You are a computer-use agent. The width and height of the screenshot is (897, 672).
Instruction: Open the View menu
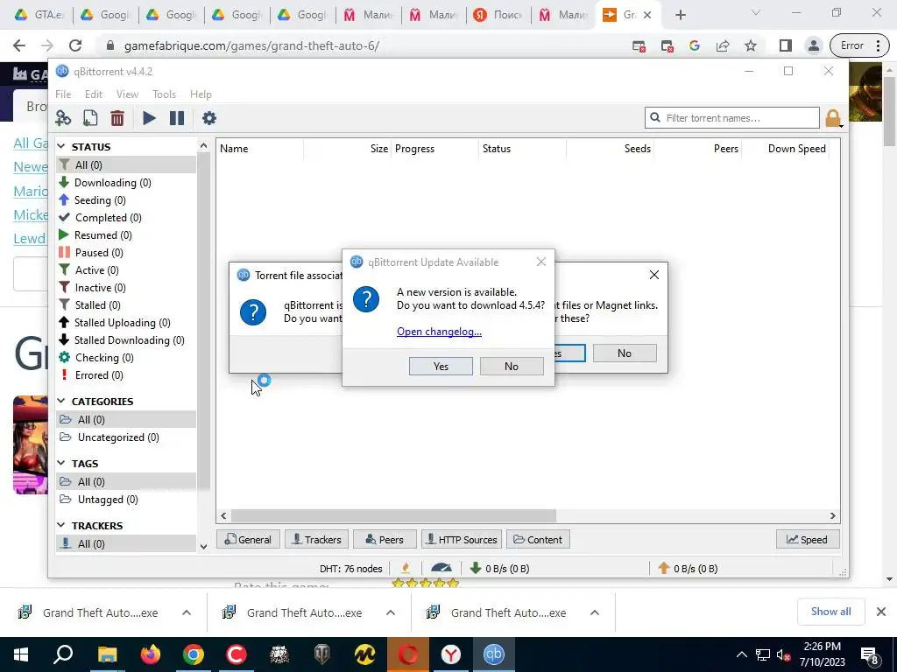127,94
